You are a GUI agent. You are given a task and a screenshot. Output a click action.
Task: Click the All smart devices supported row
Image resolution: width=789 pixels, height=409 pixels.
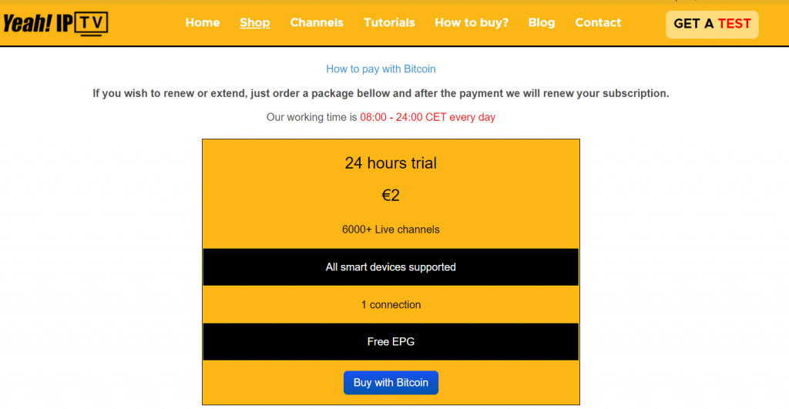pos(391,267)
